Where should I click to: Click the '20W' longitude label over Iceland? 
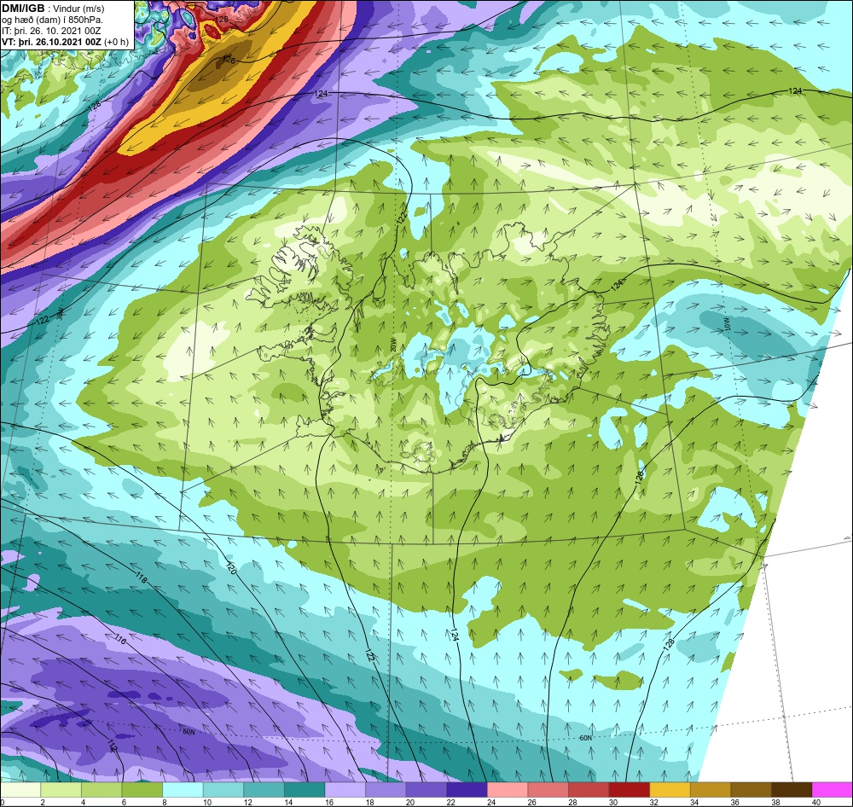pos(392,345)
